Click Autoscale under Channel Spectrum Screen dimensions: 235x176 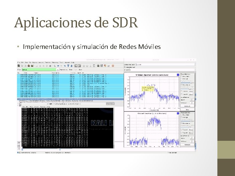coord(187,145)
